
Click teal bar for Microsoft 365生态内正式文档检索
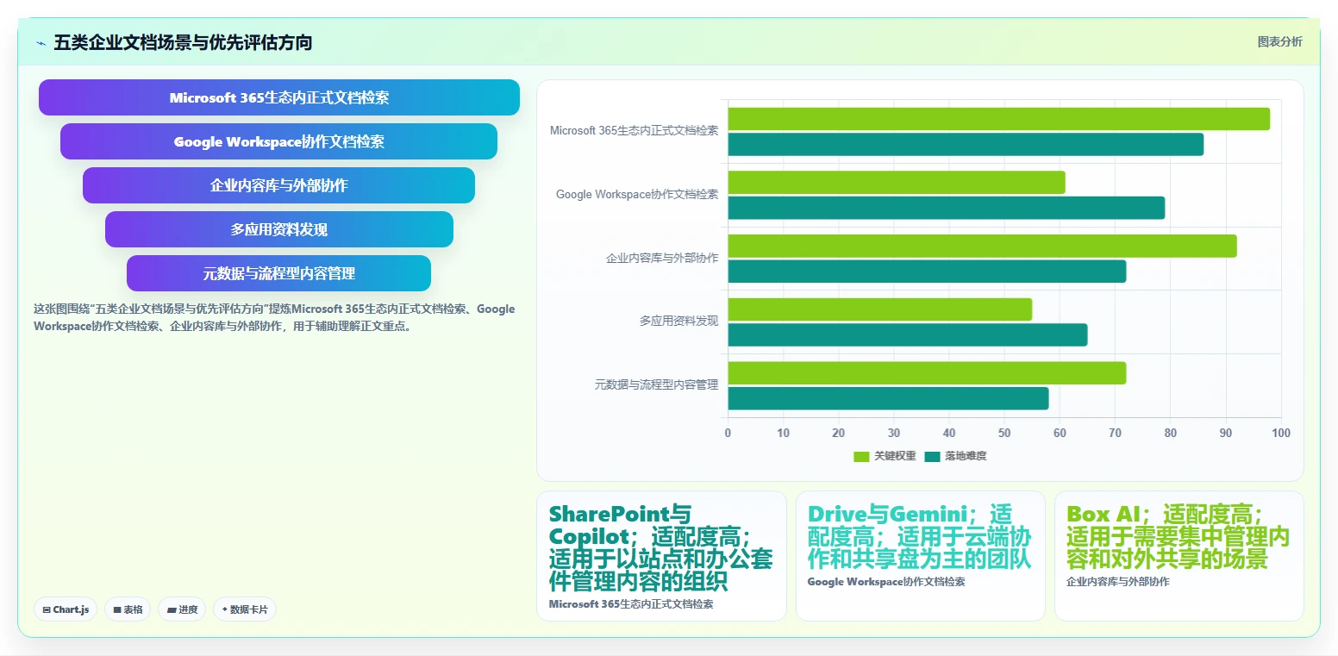[966, 145]
